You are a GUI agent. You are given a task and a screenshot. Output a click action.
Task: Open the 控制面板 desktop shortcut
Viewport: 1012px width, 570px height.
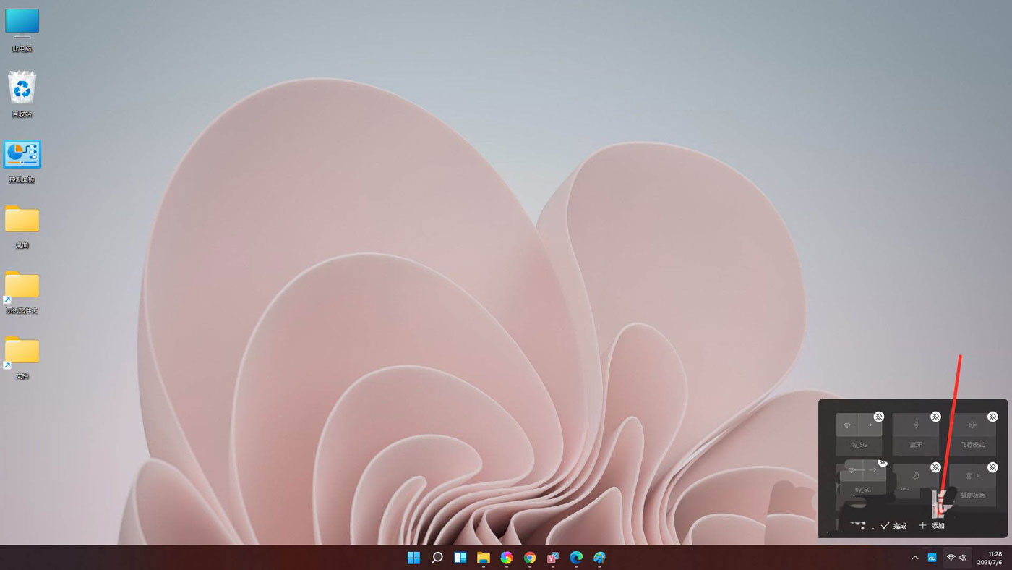click(22, 153)
